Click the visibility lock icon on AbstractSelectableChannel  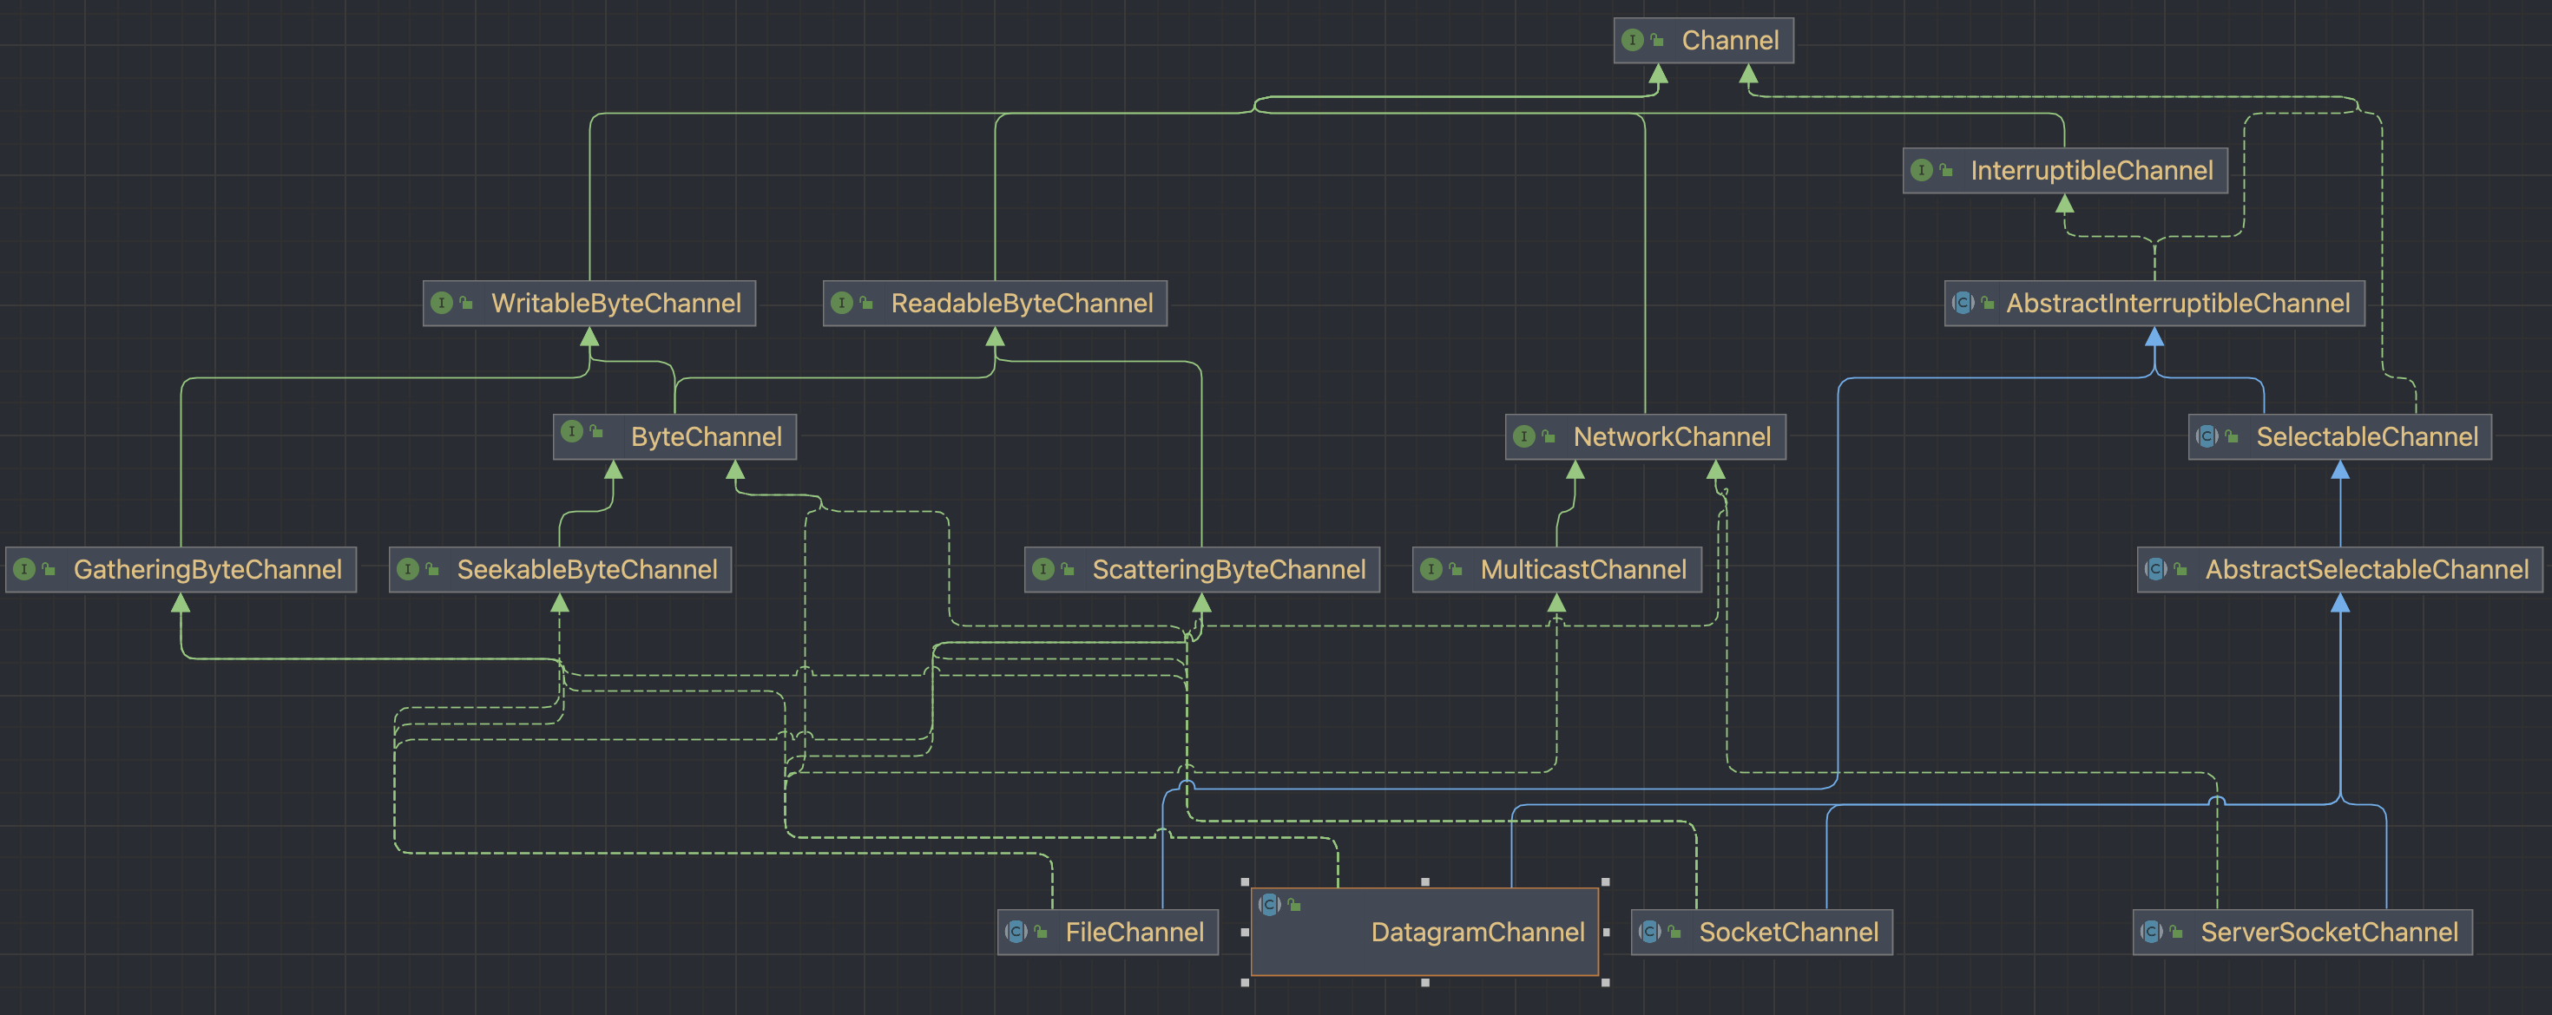click(x=2180, y=569)
